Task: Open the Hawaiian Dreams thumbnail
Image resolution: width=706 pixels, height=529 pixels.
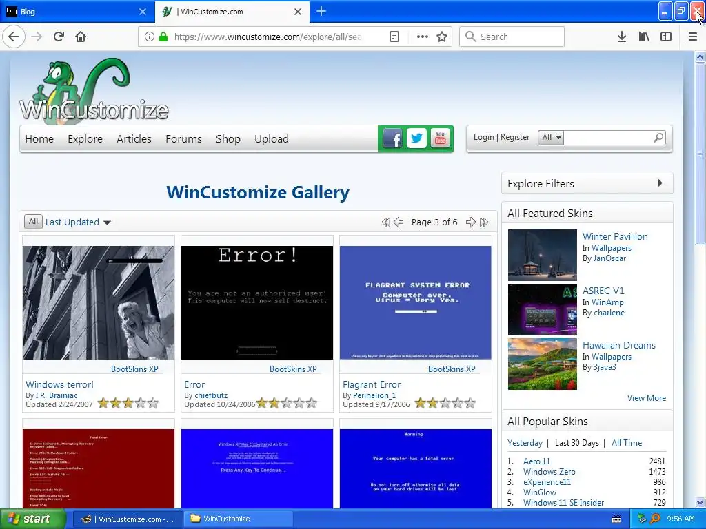Action: (542, 364)
